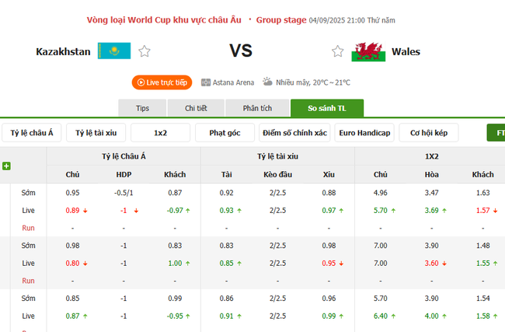
Task: Select the Phân tích tab
Action: coord(256,108)
